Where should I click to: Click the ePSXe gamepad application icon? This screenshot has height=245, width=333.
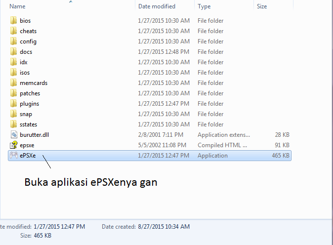click(x=14, y=156)
